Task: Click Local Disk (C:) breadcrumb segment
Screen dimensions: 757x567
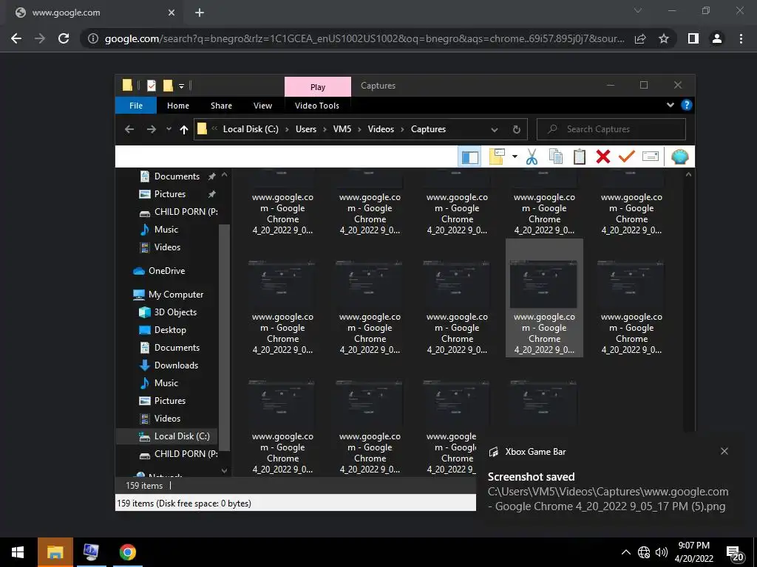Action: tap(251, 129)
